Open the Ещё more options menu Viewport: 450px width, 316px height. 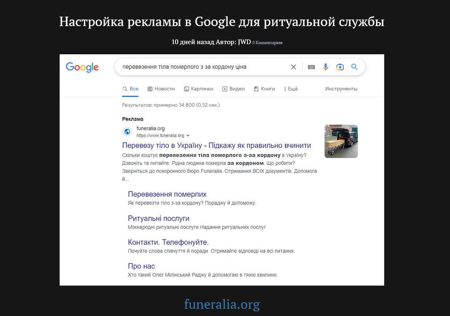291,88
